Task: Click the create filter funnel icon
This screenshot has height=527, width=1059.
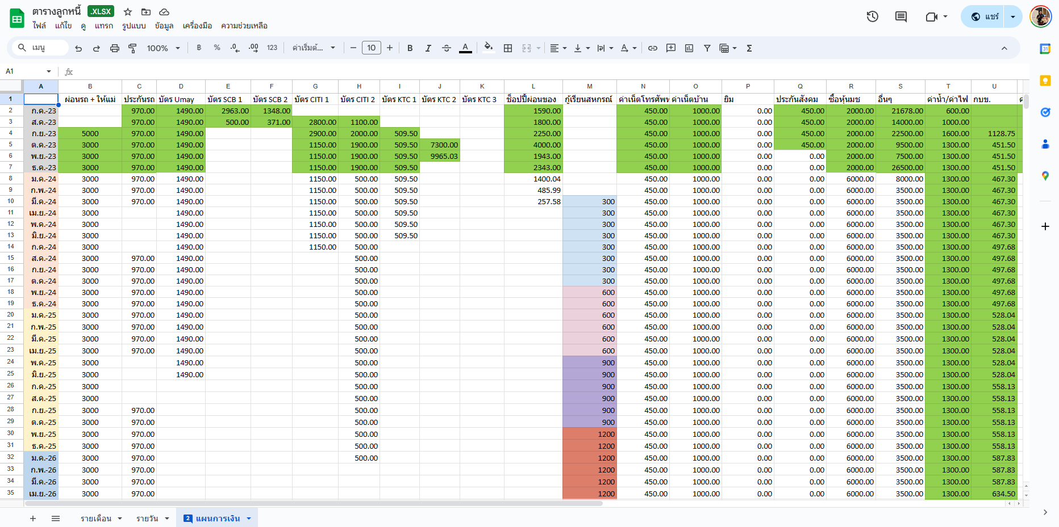Action: point(707,48)
